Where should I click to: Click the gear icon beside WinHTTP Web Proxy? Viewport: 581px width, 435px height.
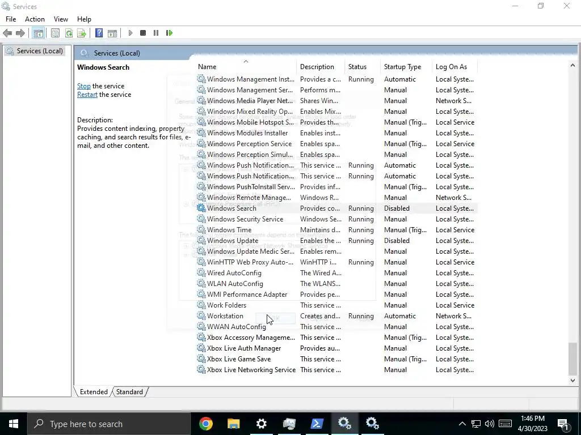[x=201, y=262]
